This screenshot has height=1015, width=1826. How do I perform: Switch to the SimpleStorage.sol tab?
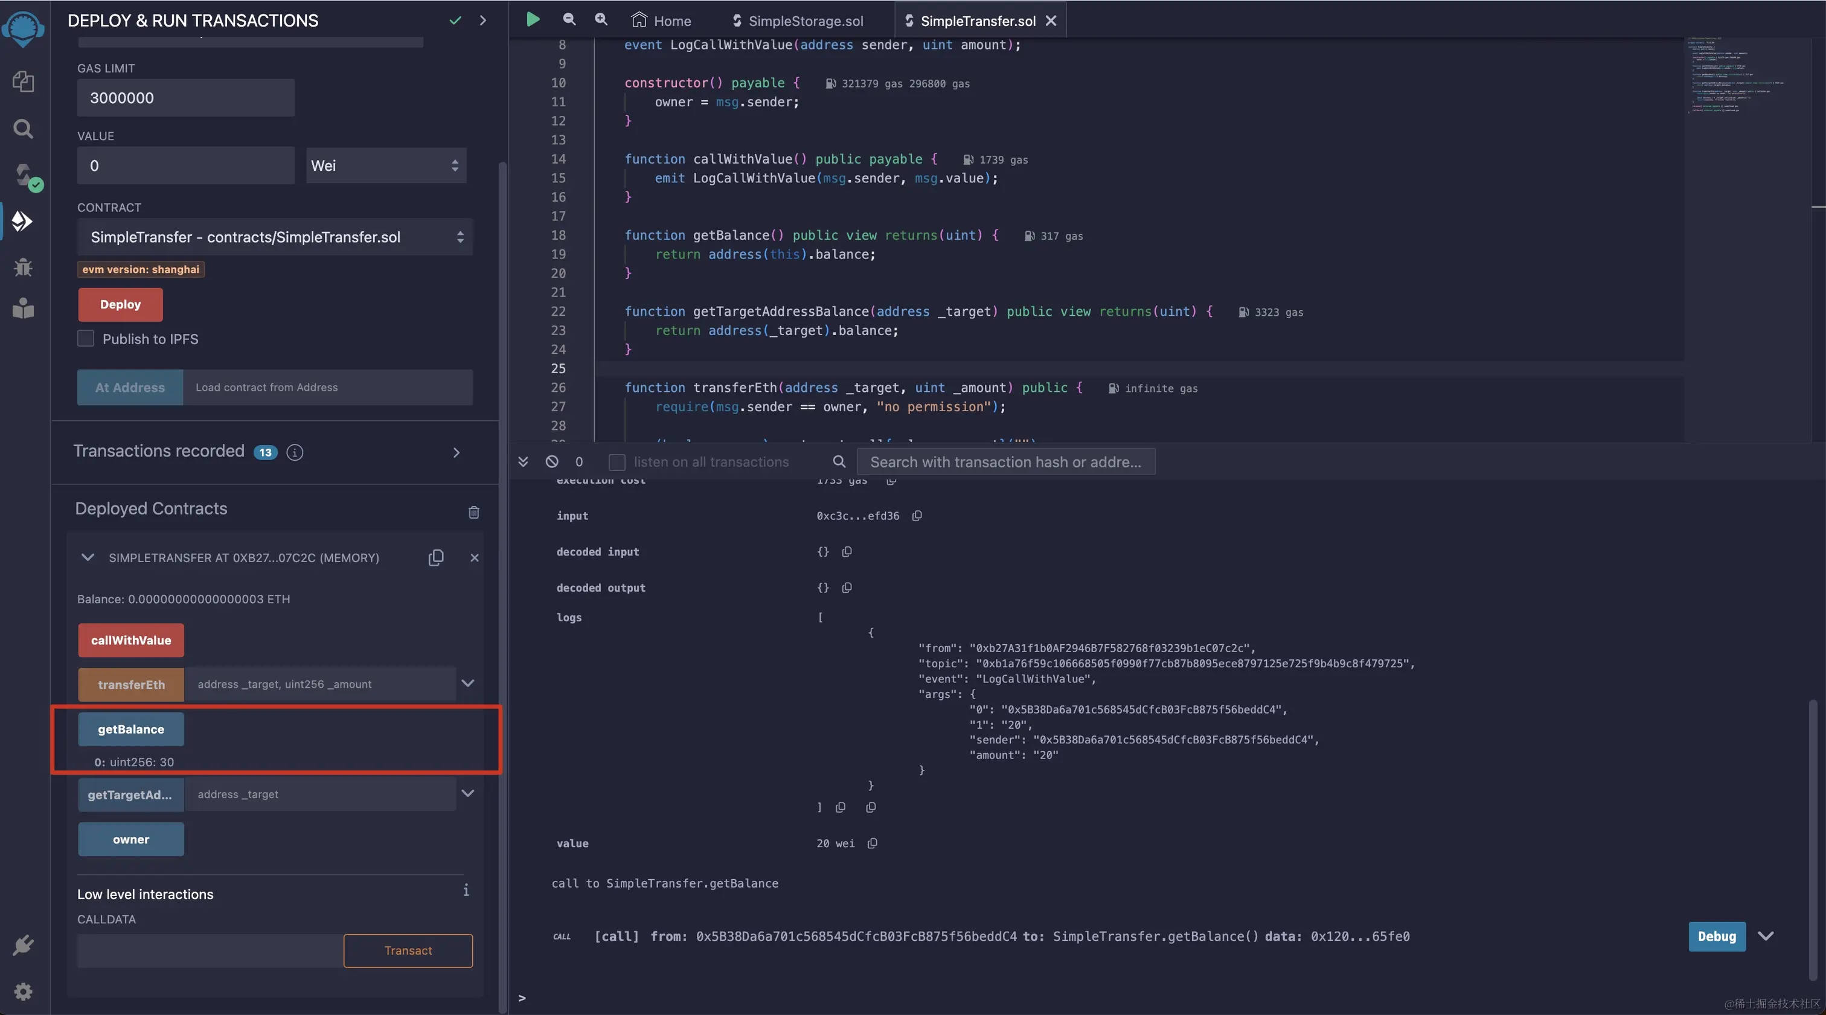[798, 21]
